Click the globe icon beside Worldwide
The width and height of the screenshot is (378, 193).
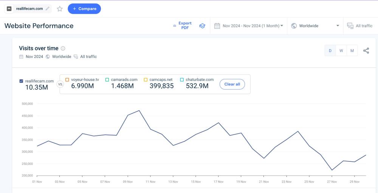[x=294, y=26]
